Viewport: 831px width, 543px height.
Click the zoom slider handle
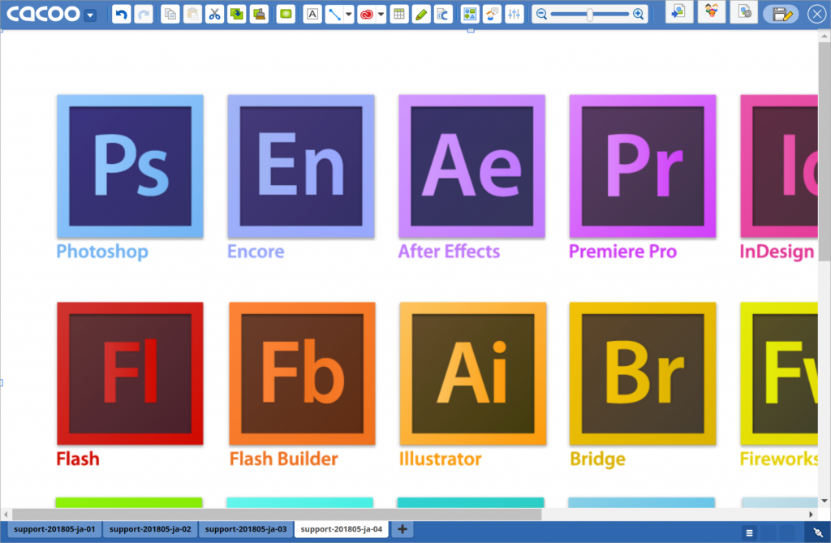coord(590,14)
